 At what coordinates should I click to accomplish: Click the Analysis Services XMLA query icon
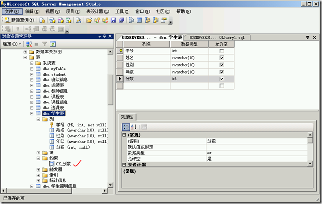point(69,20)
